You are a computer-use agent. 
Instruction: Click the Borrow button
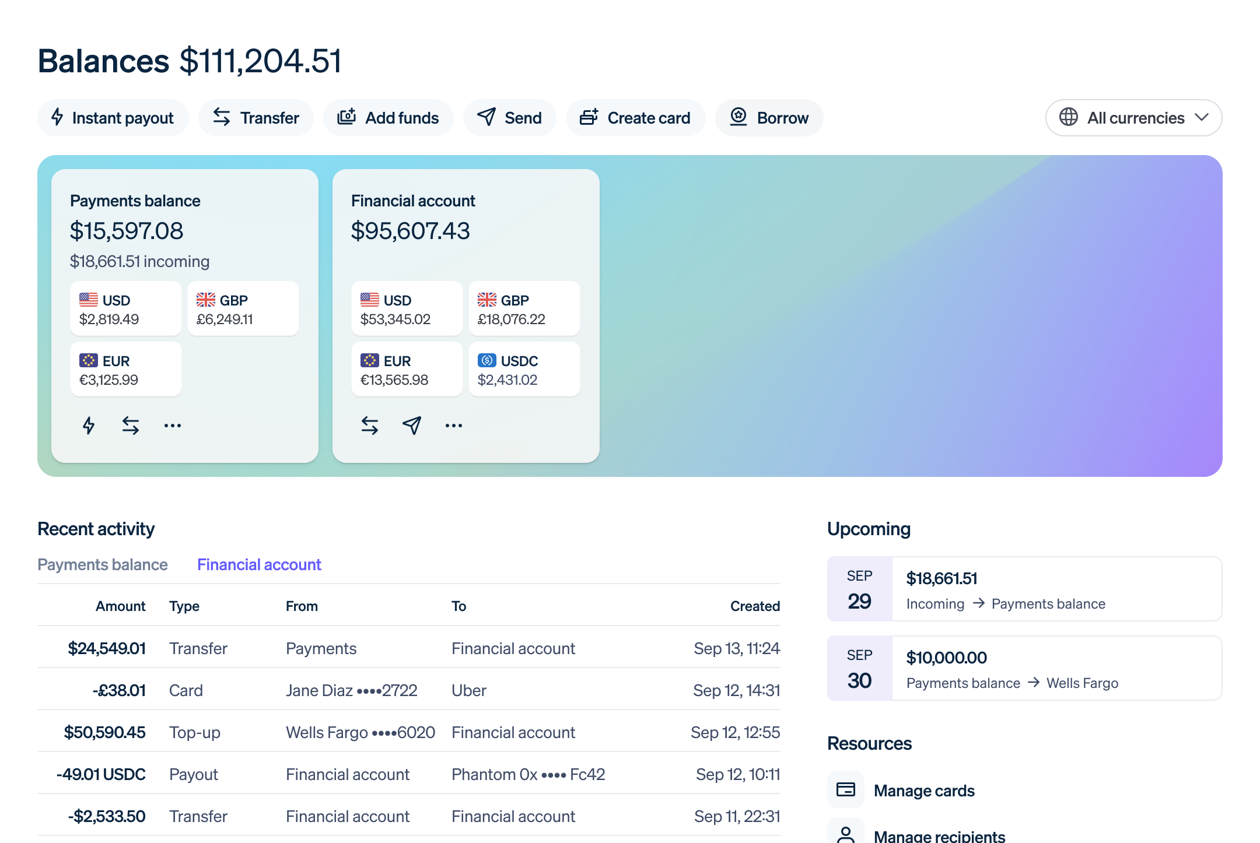(x=769, y=117)
